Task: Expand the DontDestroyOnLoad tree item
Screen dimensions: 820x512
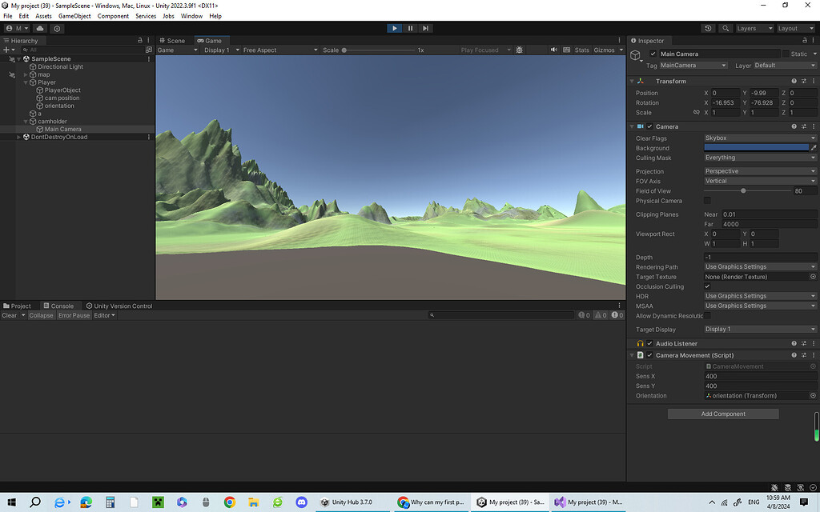Action: [x=19, y=137]
